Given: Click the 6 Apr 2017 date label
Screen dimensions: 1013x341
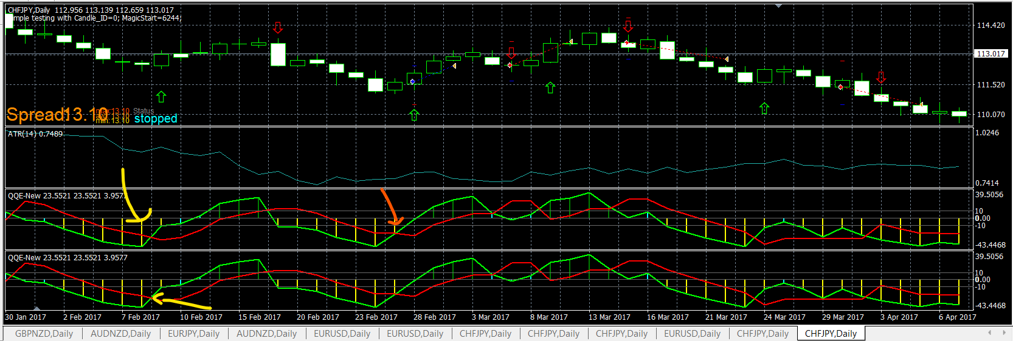Looking at the screenshot, I should pyautogui.click(x=958, y=317).
